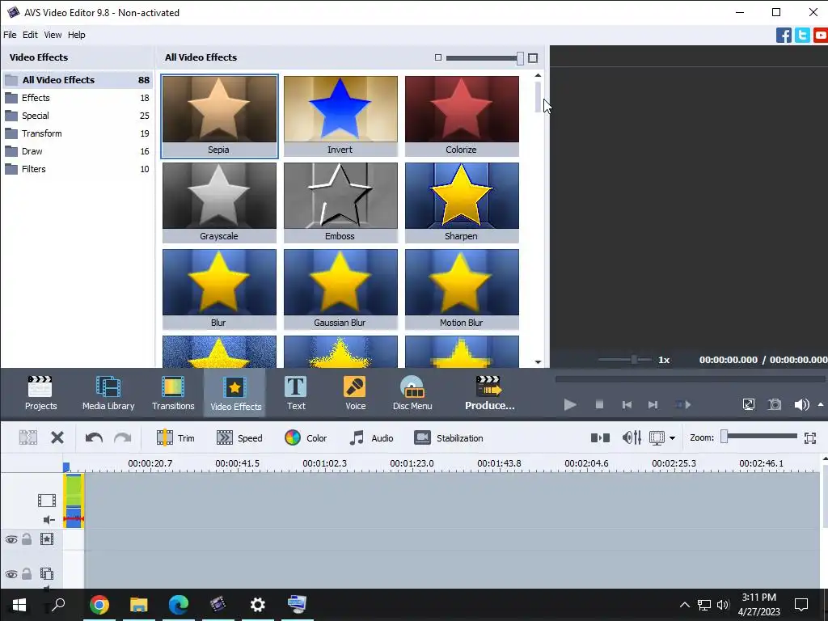Select the Video Effects button
This screenshot has width=828, height=621.
[235, 393]
